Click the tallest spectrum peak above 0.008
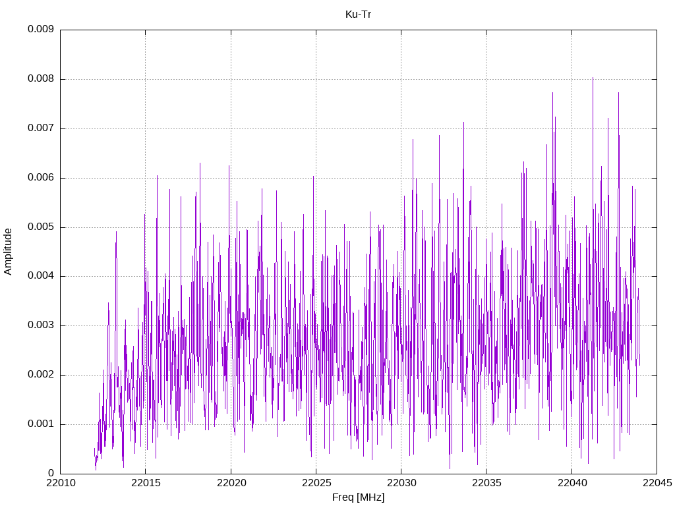 [x=593, y=78]
